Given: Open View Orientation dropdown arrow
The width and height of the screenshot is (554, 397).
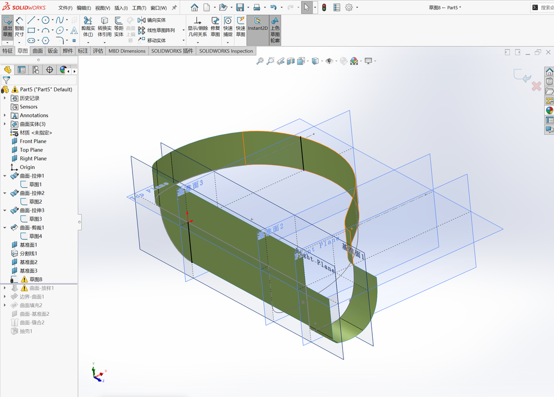Looking at the screenshot, I should [x=308, y=61].
